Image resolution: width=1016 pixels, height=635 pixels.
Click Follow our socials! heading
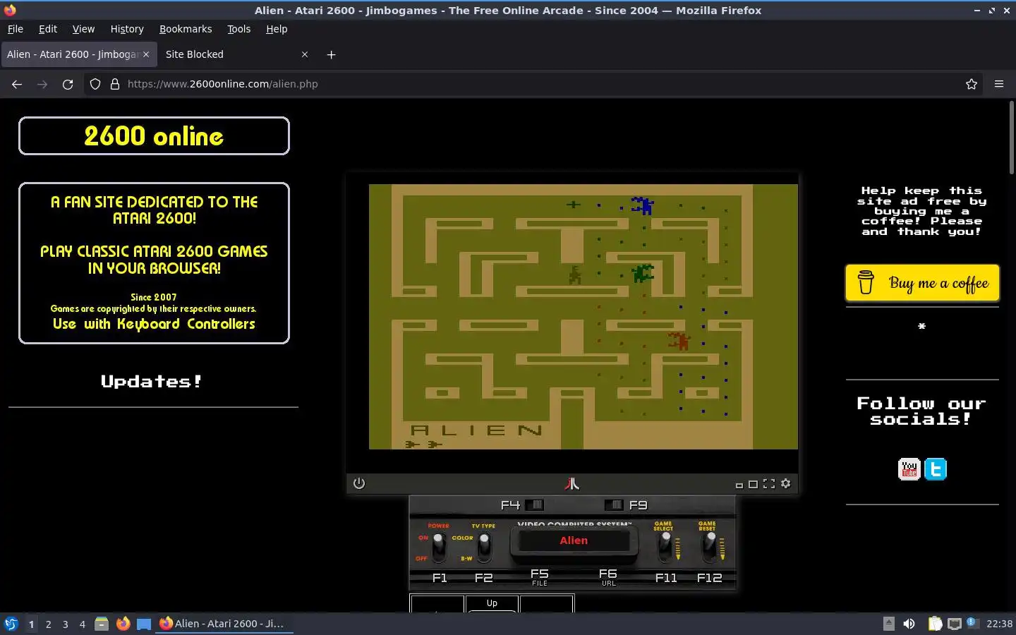tap(921, 411)
